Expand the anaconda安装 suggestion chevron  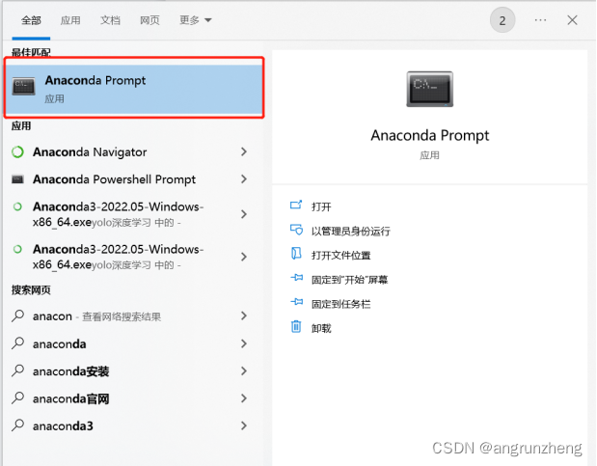[x=244, y=371]
